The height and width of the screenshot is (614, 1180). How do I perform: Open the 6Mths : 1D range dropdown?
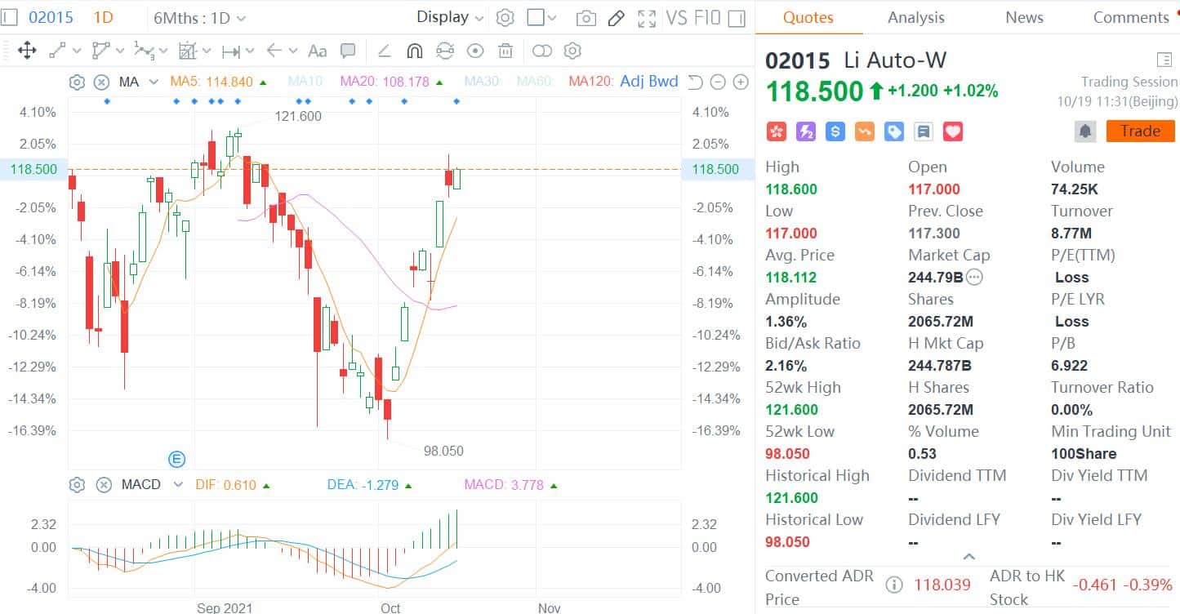tap(199, 18)
